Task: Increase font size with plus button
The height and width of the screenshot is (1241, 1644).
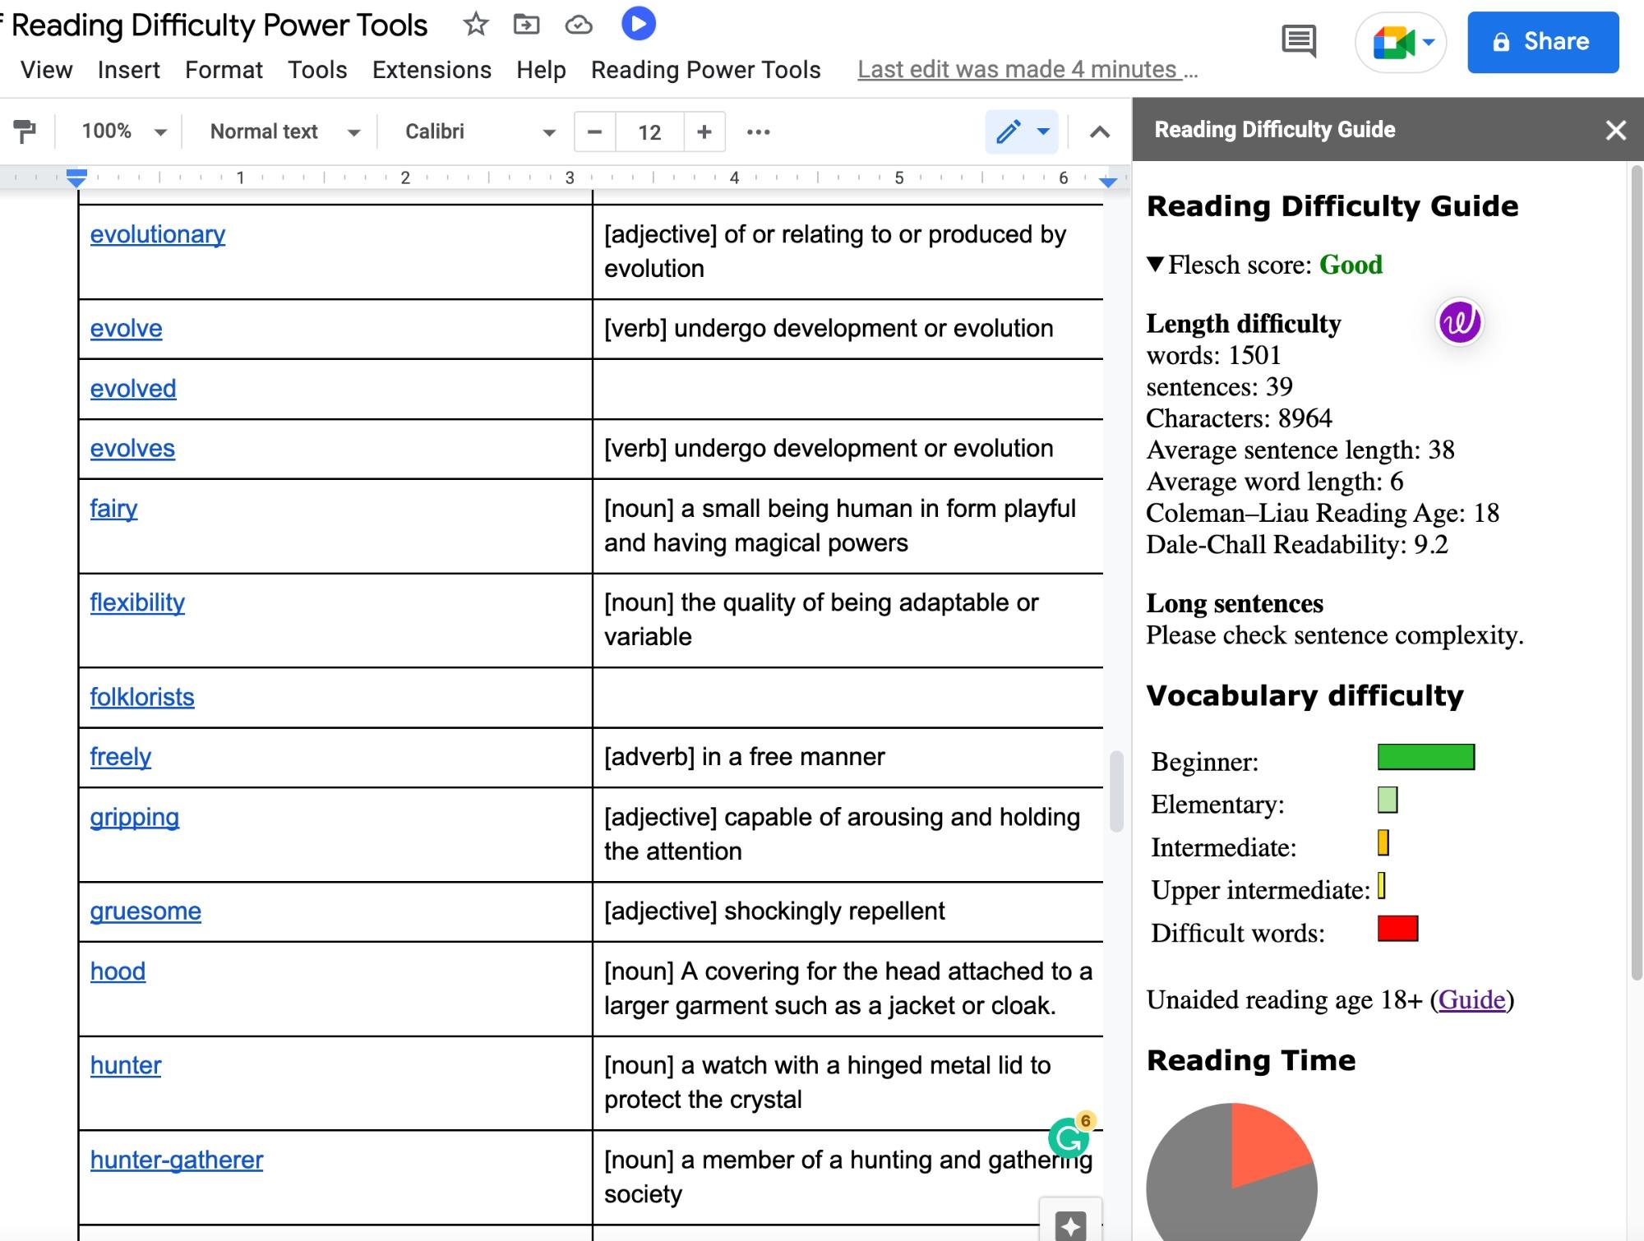Action: [x=704, y=131]
